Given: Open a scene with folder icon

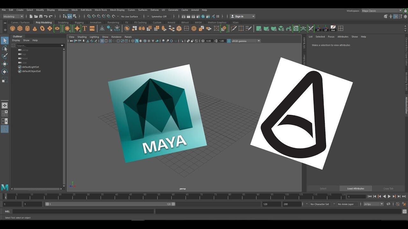Looking at the screenshot, I should [36, 17].
